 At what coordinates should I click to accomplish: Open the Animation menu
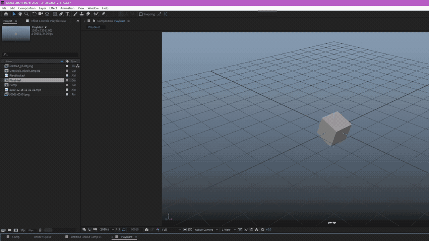click(67, 8)
